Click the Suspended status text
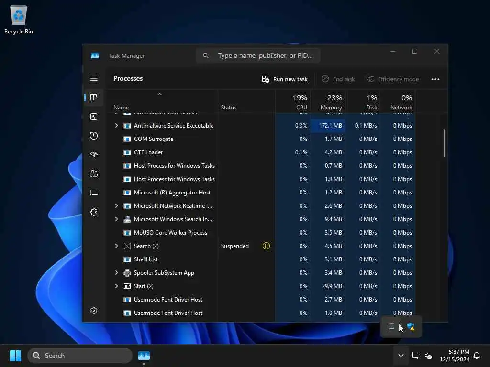Screen dimensions: 490x367 pyautogui.click(x=234, y=246)
